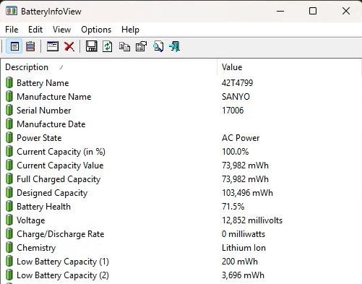Click the value SANYO
362x284 pixels.
coord(236,97)
